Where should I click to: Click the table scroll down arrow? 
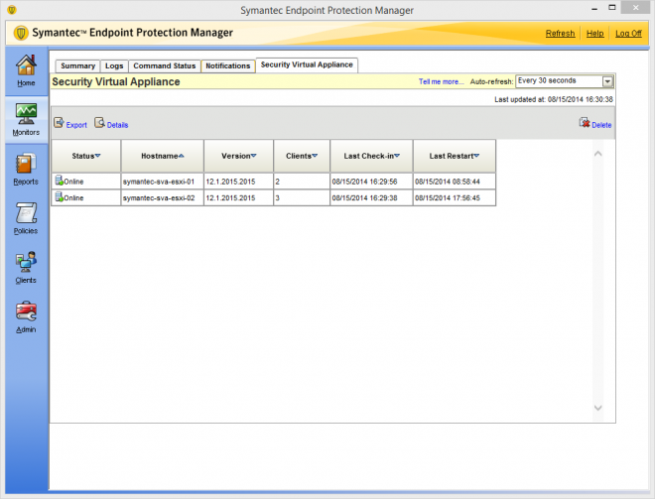[597, 408]
